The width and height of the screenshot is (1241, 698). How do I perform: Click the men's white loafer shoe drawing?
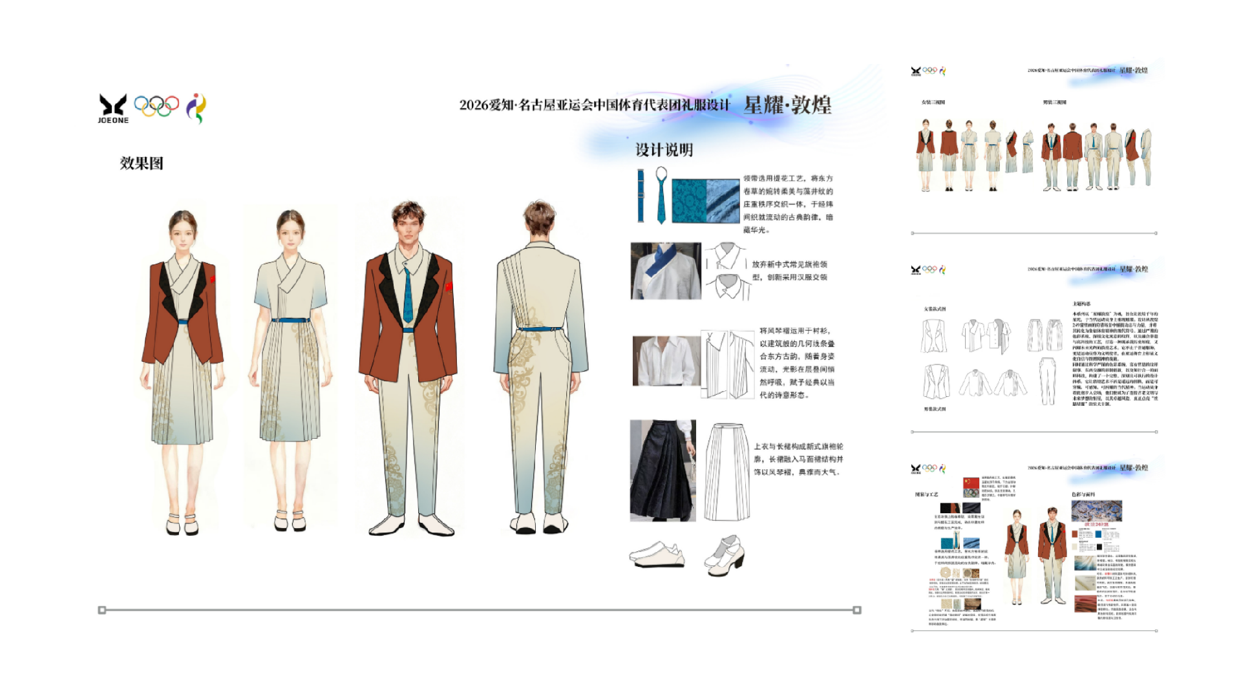click(657, 555)
